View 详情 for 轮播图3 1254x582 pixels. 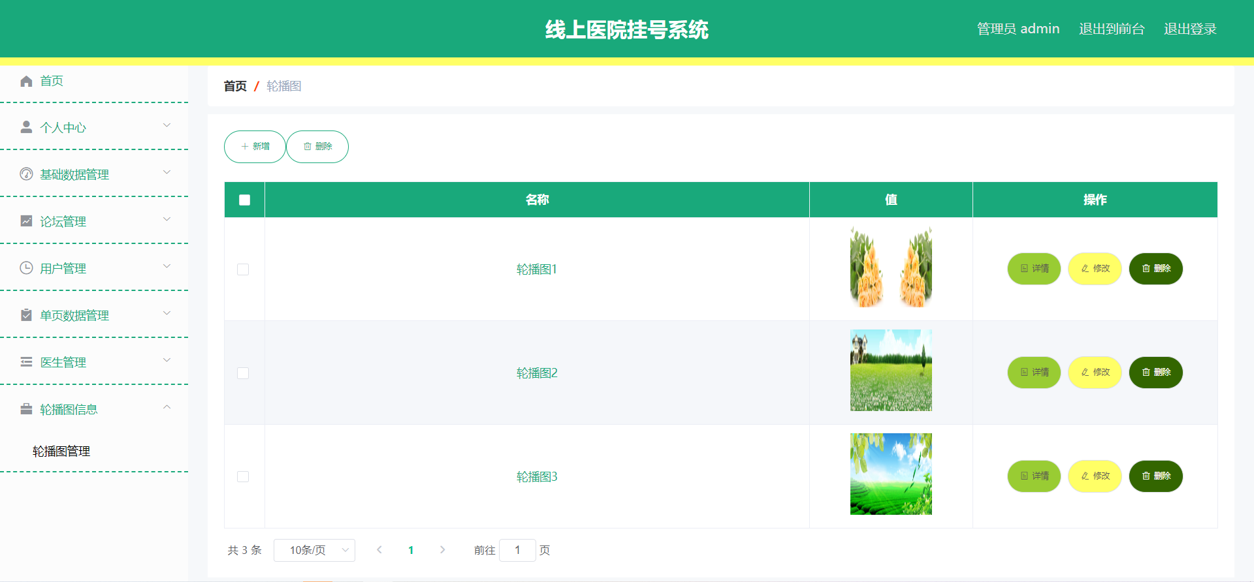click(1034, 476)
